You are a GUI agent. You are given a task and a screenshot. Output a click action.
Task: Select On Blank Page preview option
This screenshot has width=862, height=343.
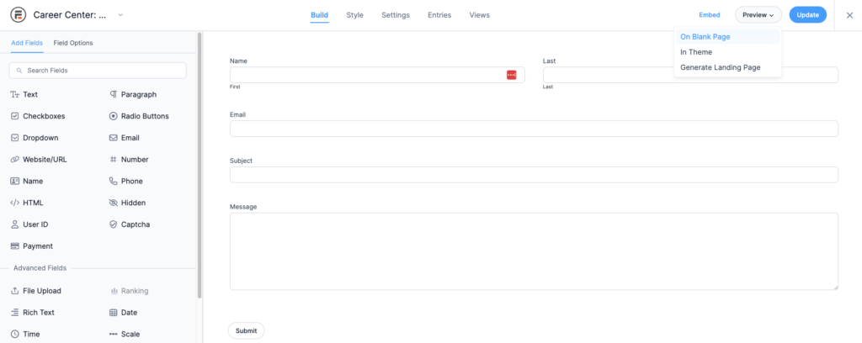(x=705, y=37)
